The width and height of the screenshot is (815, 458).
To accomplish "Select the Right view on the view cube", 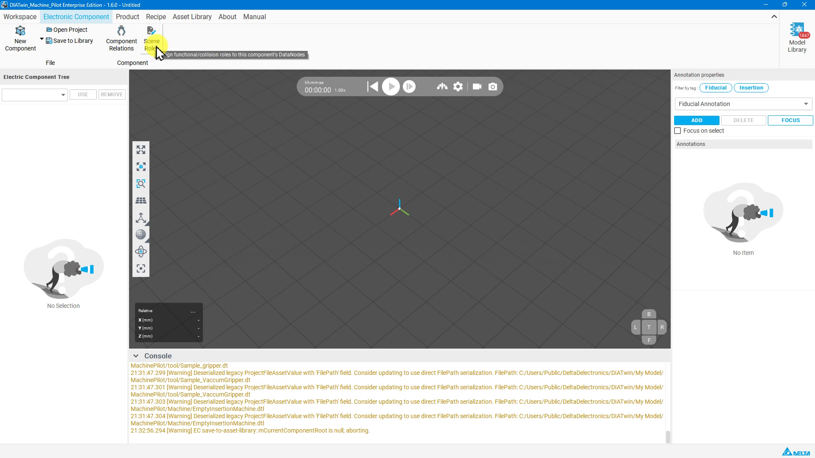I will click(x=662, y=327).
